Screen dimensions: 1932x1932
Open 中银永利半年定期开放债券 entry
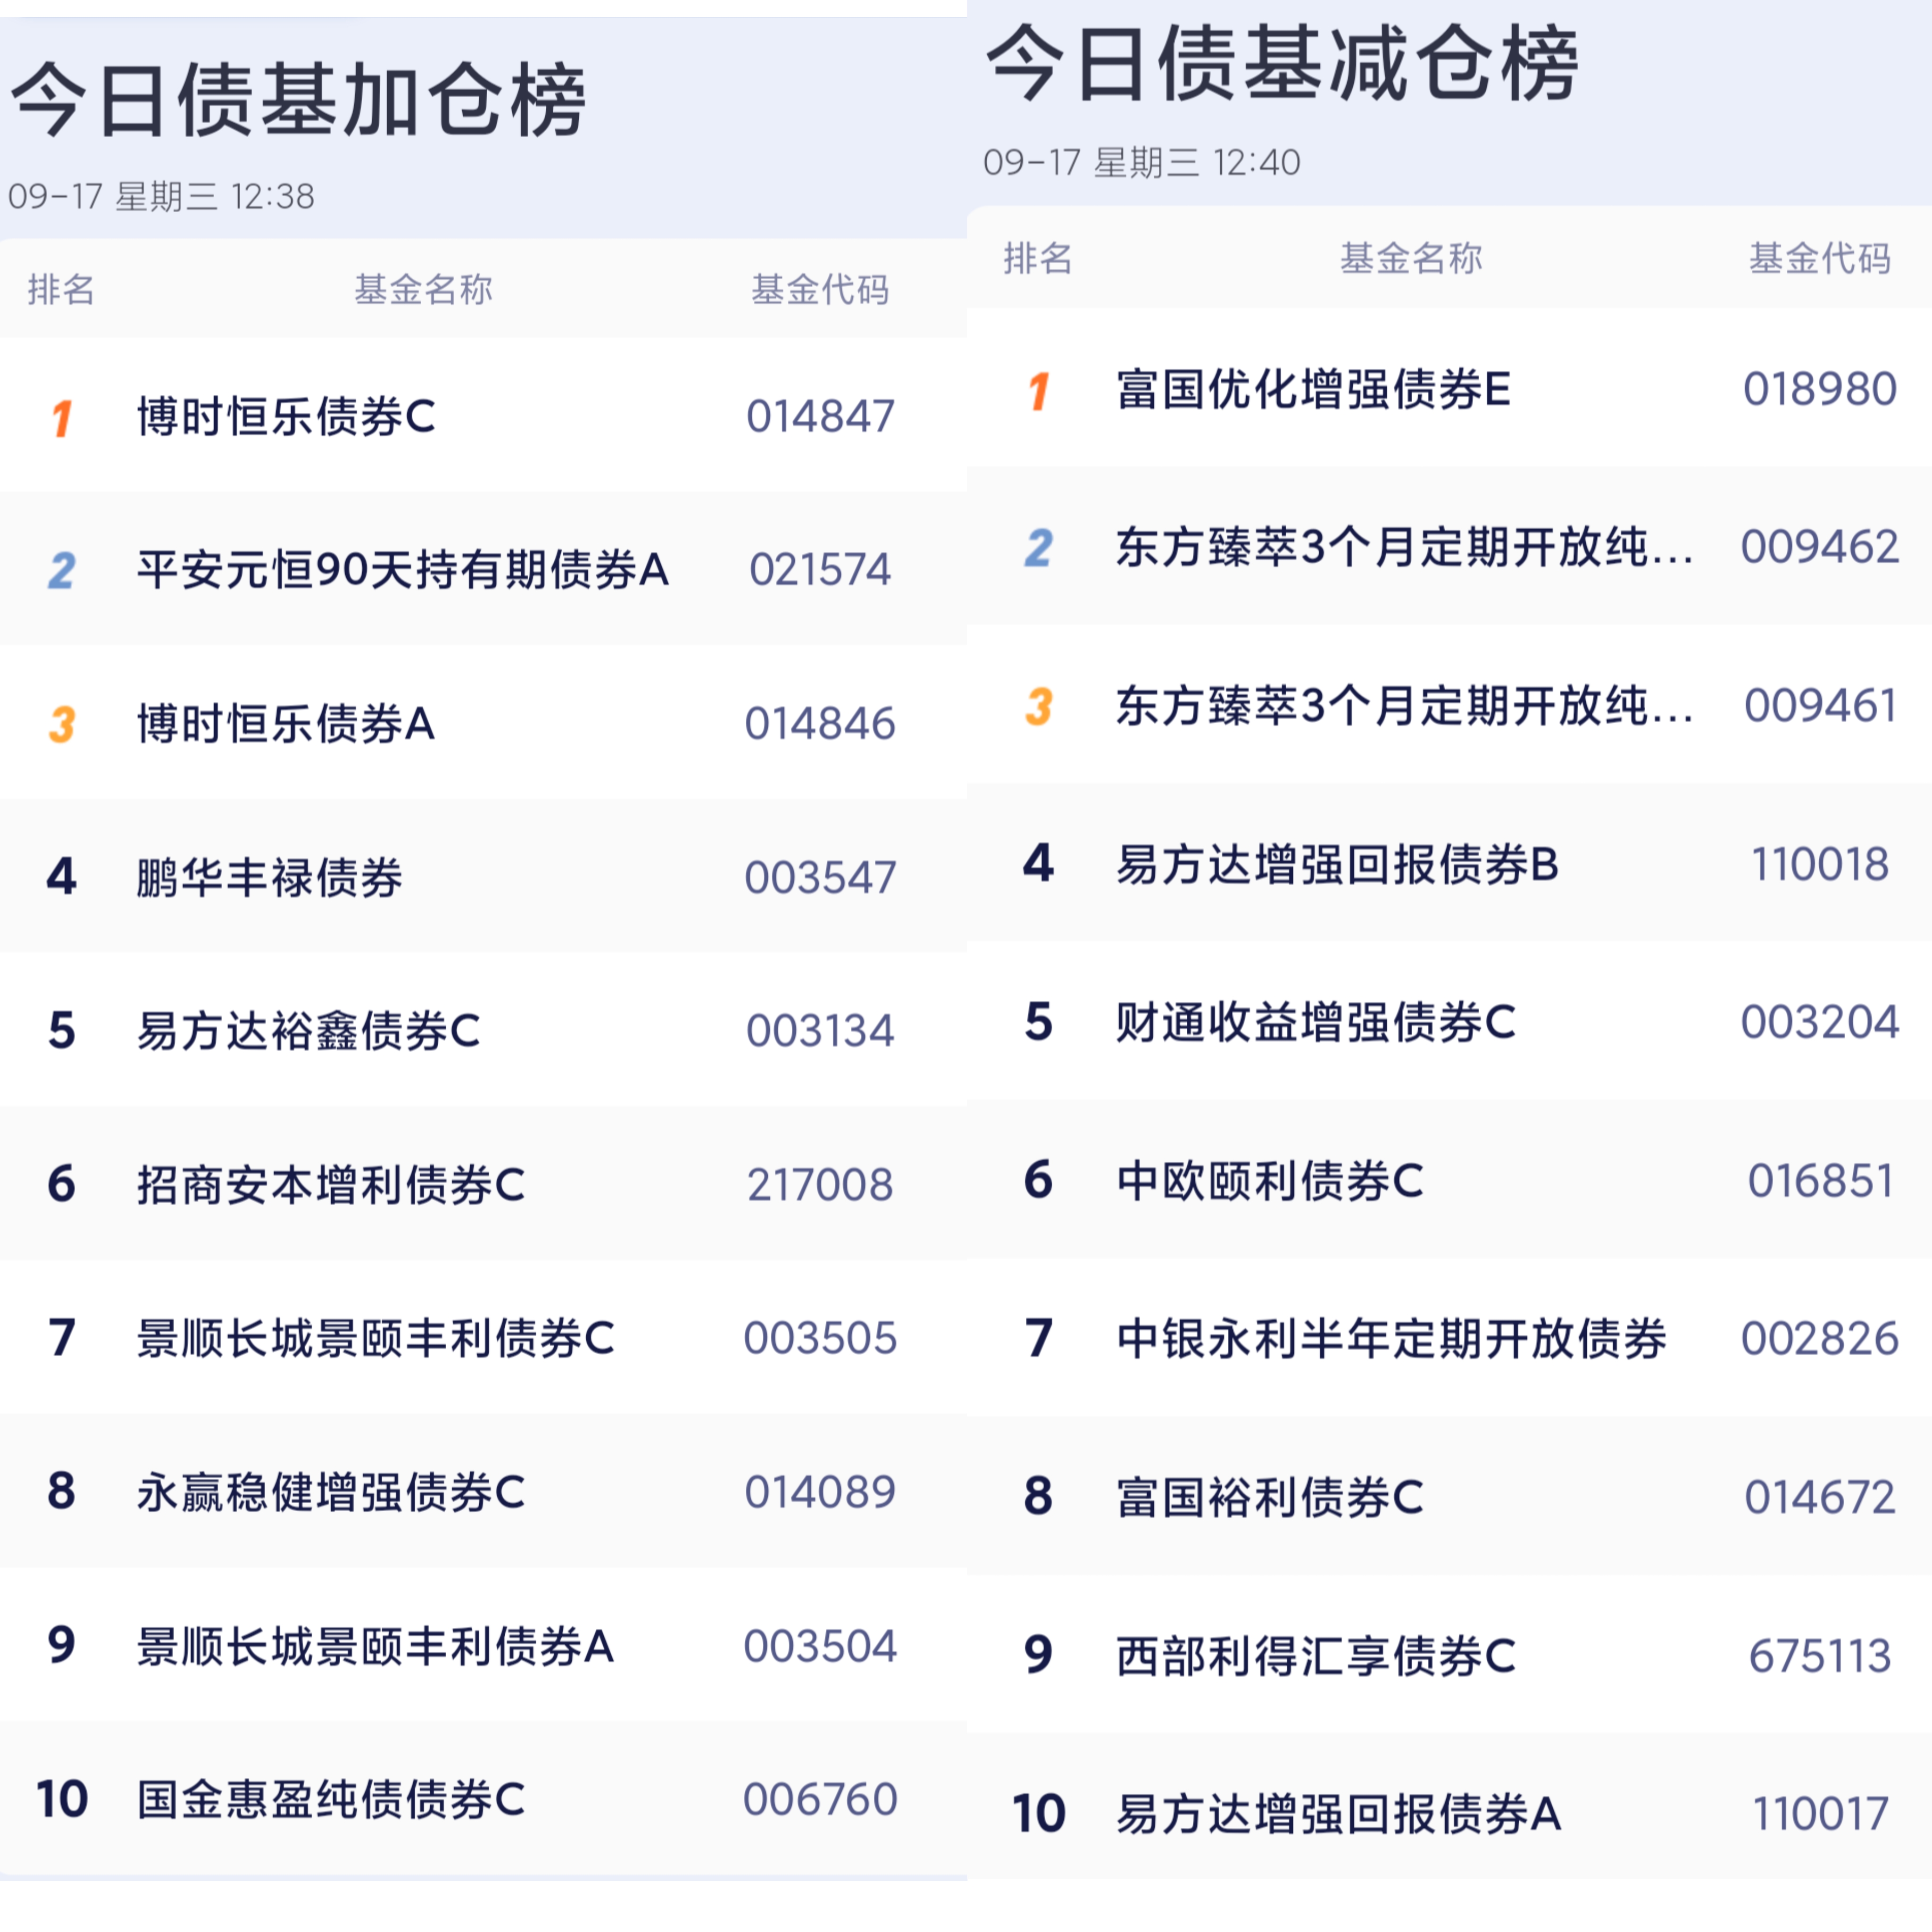click(x=1391, y=1339)
